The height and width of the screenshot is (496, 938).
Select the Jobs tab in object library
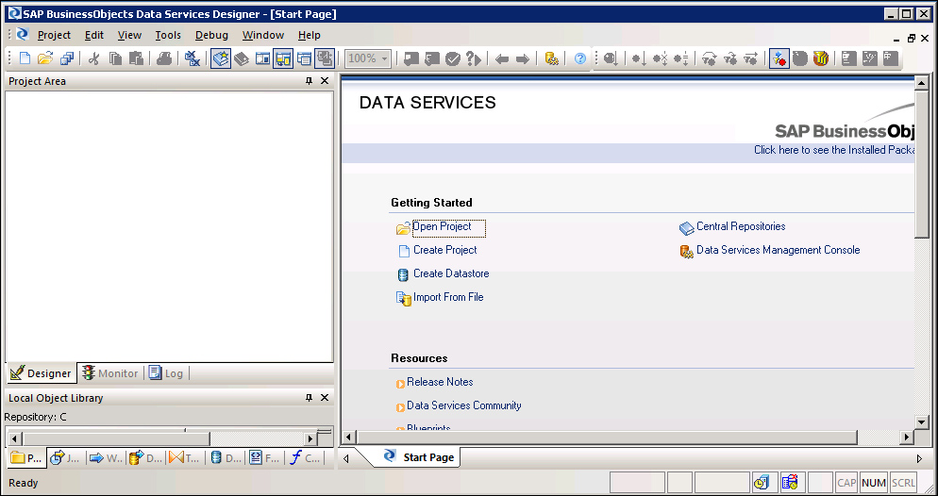(x=65, y=458)
